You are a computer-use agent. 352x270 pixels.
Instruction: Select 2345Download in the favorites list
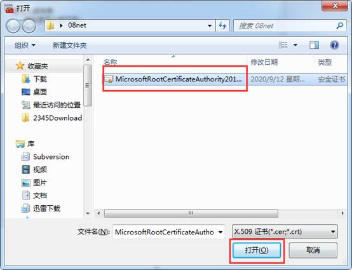click(x=52, y=118)
